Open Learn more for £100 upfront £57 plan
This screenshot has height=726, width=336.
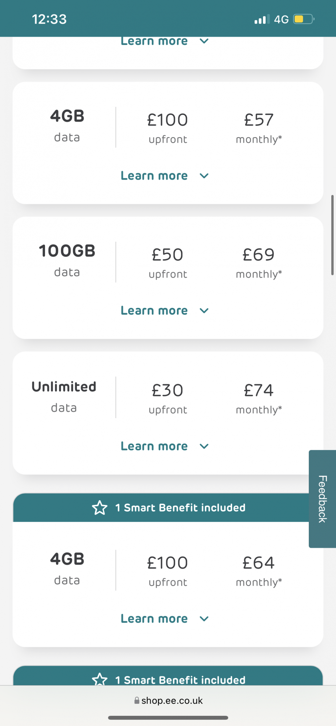coord(154,176)
